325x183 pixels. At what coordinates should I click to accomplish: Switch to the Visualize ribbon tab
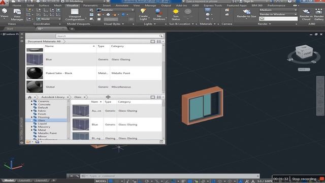(x=72, y=6)
